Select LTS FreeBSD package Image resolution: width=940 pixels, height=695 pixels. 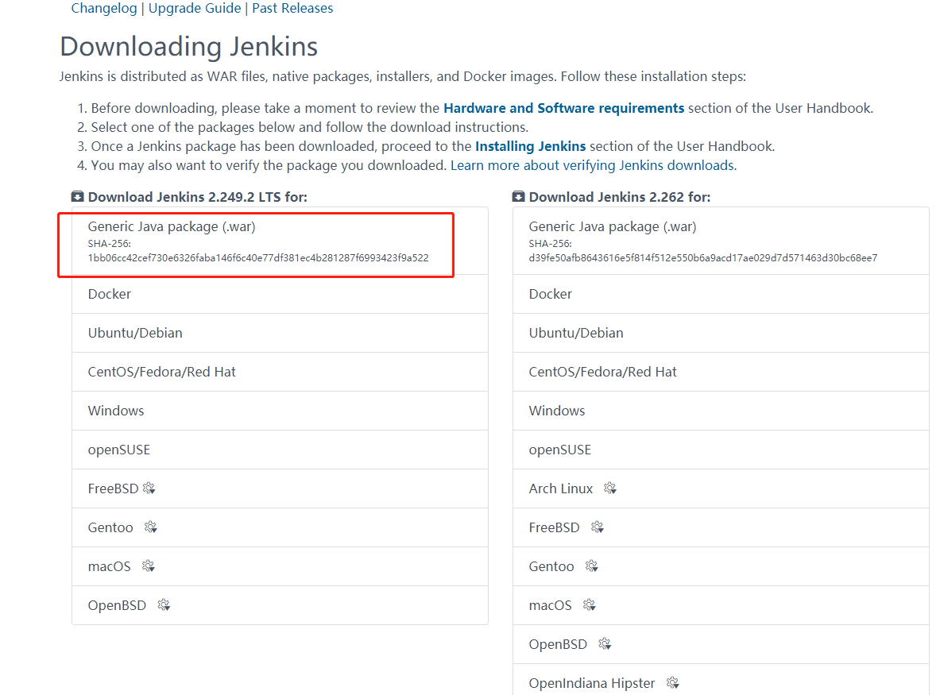click(x=280, y=489)
